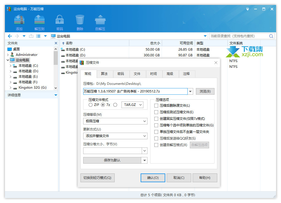The height and width of the screenshot is (203, 281).
Task: Expand the Administrator tree node
Action: click(x=8, y=55)
